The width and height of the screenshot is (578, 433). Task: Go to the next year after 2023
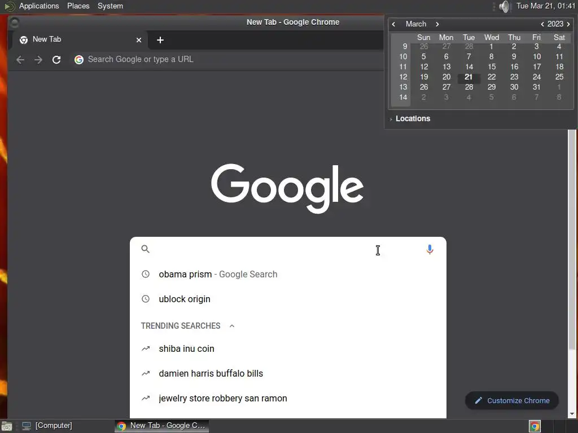pos(568,24)
